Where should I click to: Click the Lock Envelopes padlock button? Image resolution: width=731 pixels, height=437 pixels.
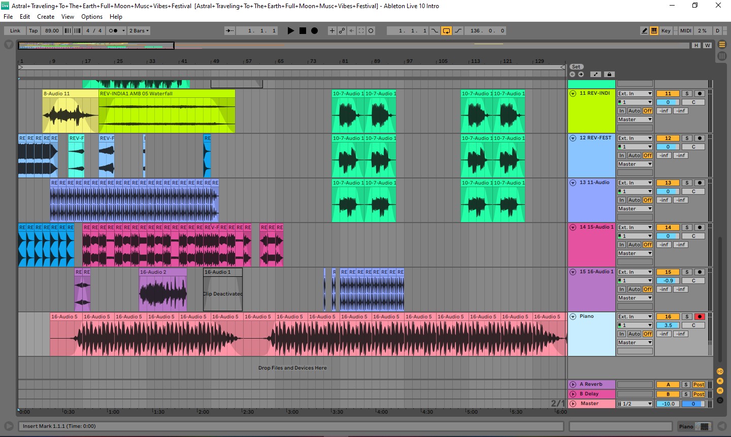[610, 74]
